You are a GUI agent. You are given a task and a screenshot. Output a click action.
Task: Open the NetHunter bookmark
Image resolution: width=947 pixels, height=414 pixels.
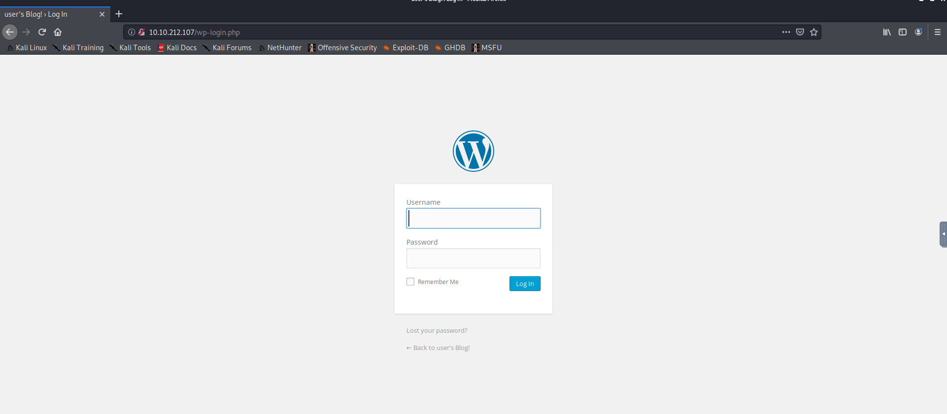point(280,48)
